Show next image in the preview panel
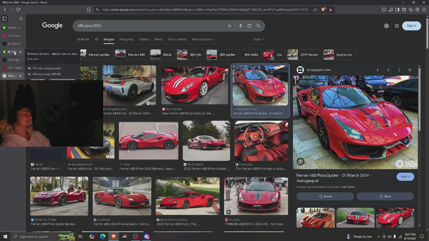Screen dimensions: 429x241 (388, 70)
